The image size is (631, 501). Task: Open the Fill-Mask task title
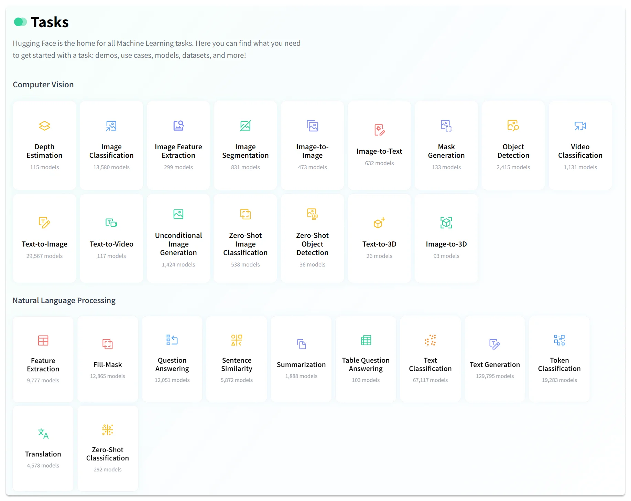[108, 364]
